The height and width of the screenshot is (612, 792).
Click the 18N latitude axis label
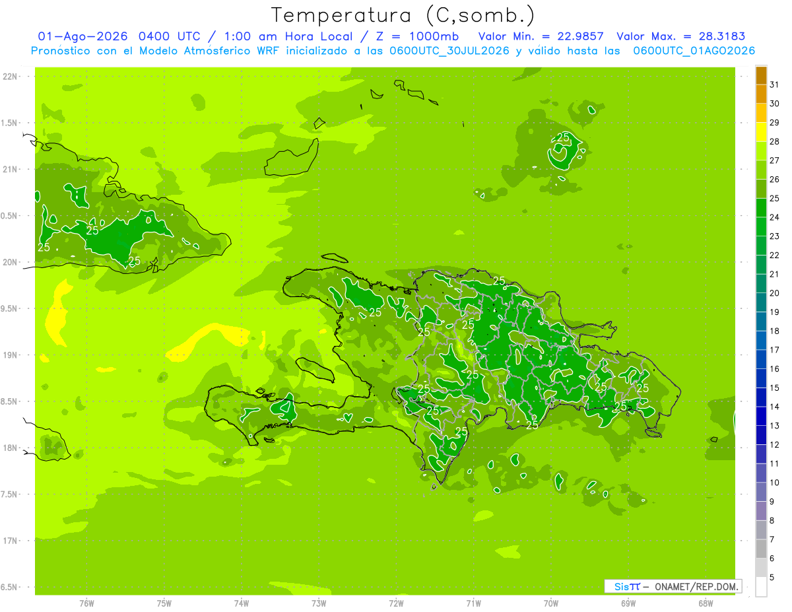pyautogui.click(x=10, y=448)
